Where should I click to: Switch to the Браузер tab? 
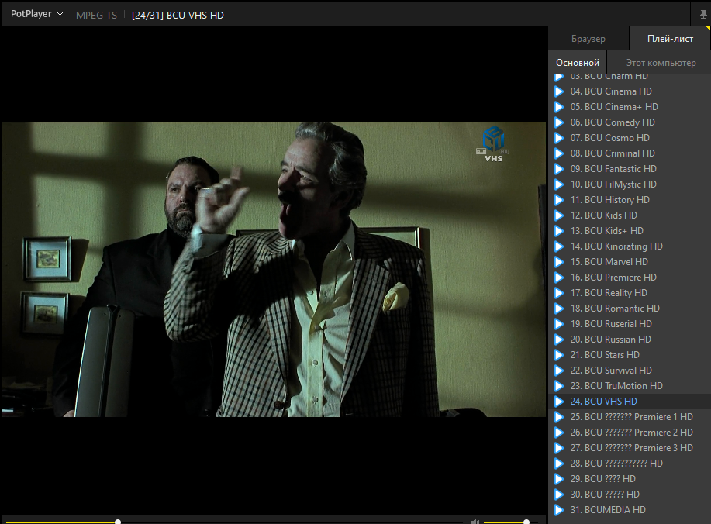pyautogui.click(x=588, y=39)
